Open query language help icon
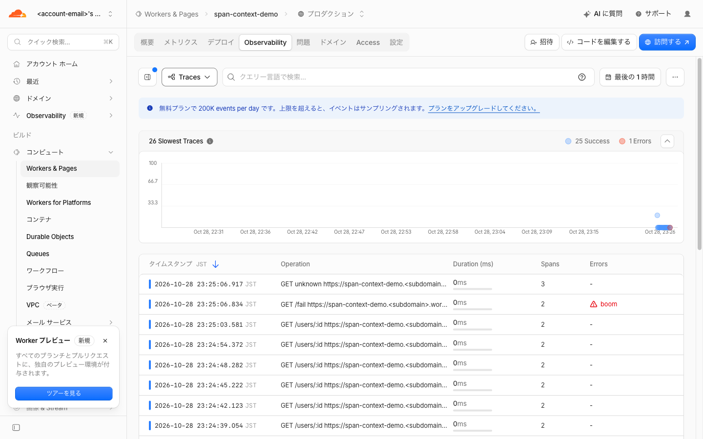 point(582,77)
